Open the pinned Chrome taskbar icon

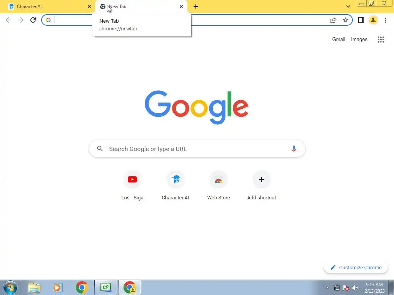click(82, 287)
